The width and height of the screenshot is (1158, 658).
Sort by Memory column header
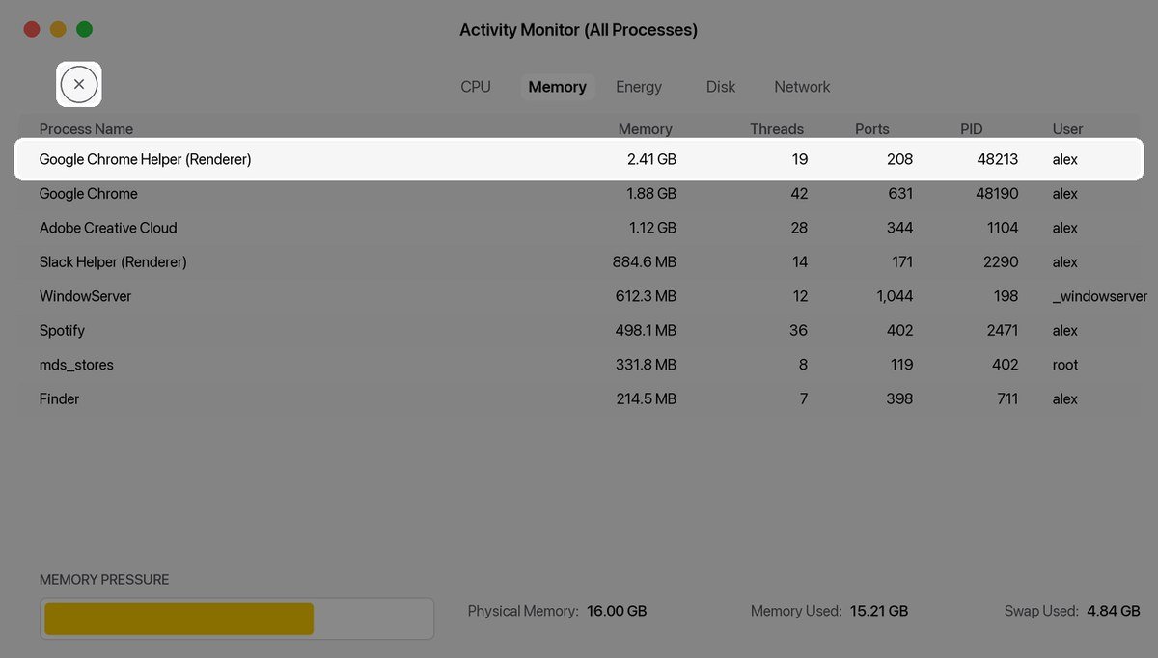point(645,129)
